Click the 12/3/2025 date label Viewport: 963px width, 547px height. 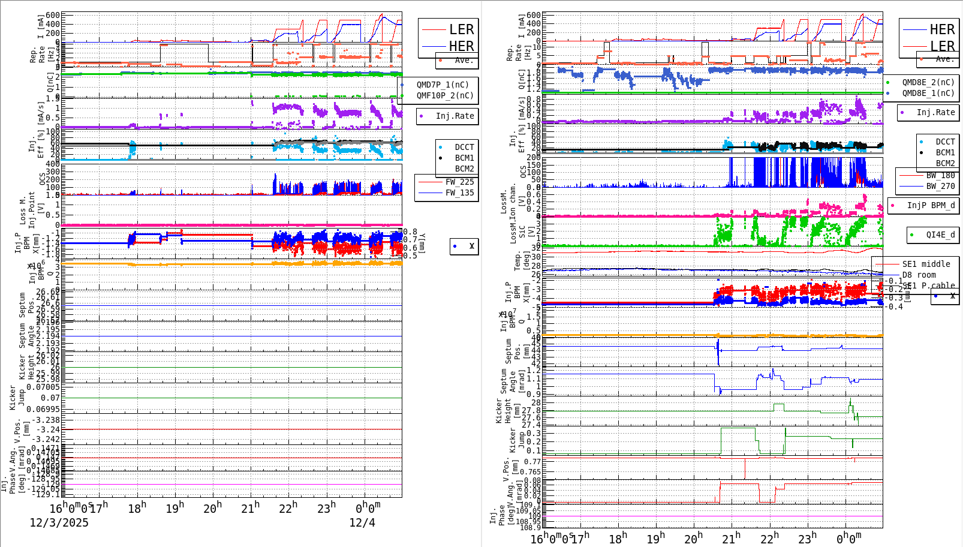coord(59,522)
